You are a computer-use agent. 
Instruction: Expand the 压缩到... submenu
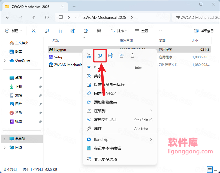click(151, 111)
